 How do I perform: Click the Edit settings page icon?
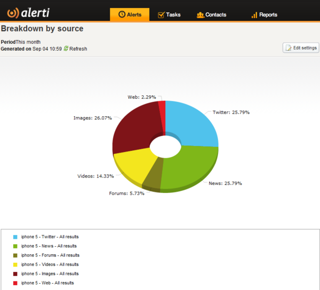(x=289, y=48)
